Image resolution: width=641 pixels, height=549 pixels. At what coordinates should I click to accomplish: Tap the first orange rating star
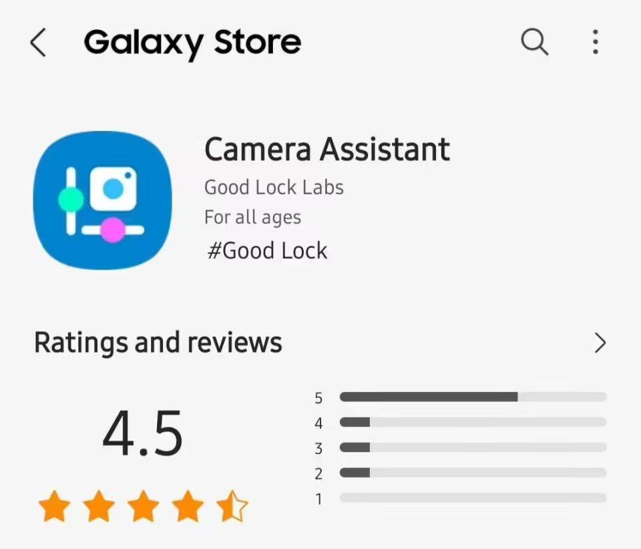[54, 506]
